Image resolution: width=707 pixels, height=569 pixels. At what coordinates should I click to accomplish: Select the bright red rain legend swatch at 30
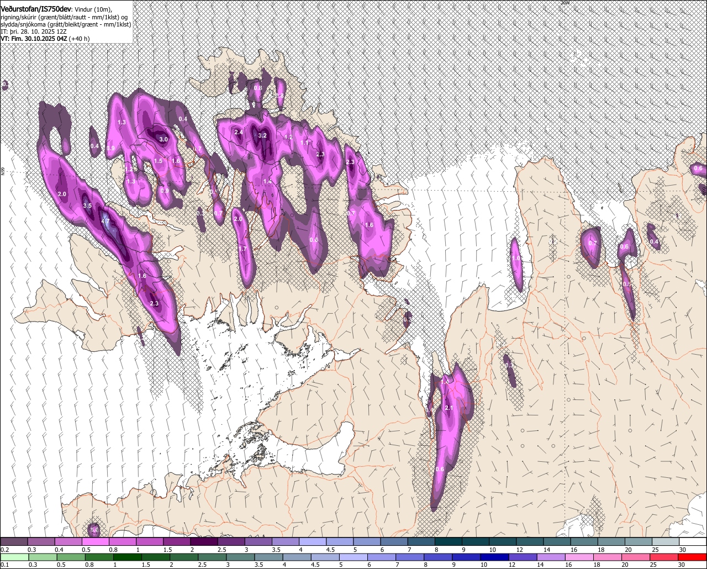tap(692, 557)
